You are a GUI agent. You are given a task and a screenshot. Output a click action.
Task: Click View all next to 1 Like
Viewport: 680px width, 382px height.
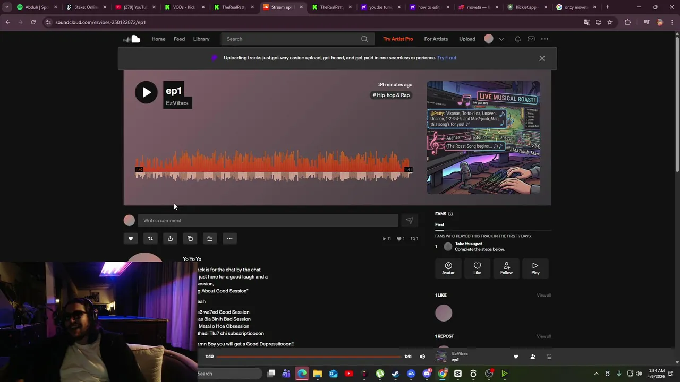(544, 296)
